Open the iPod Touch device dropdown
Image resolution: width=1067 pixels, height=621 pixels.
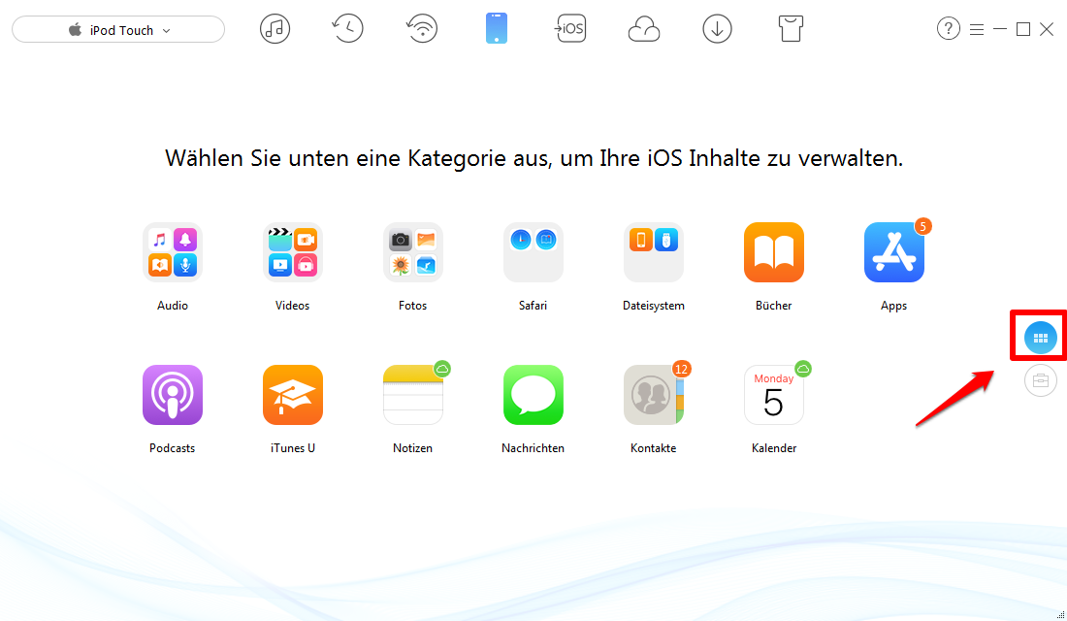coord(118,29)
